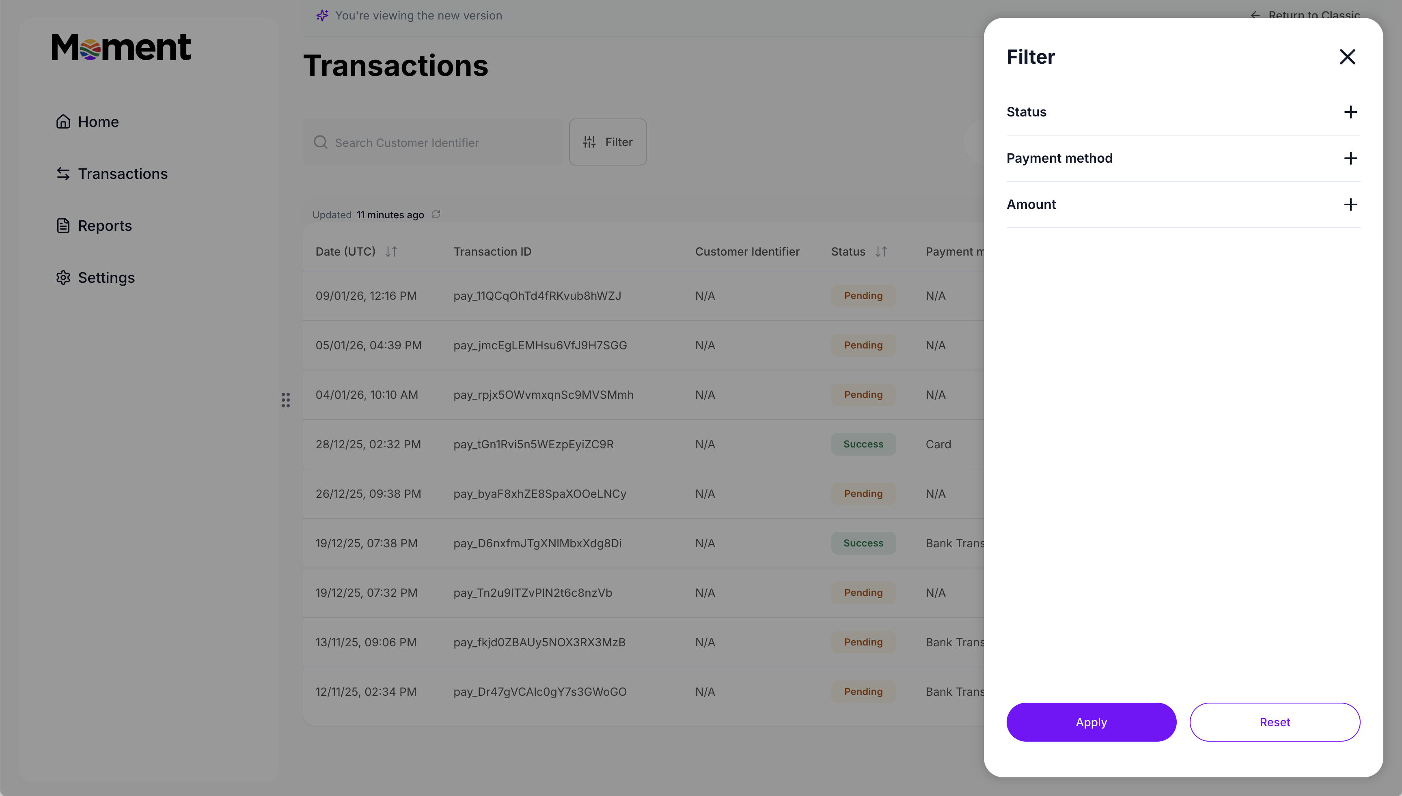The height and width of the screenshot is (796, 1402).
Task: Click the Settings gear icon
Action: 63,278
